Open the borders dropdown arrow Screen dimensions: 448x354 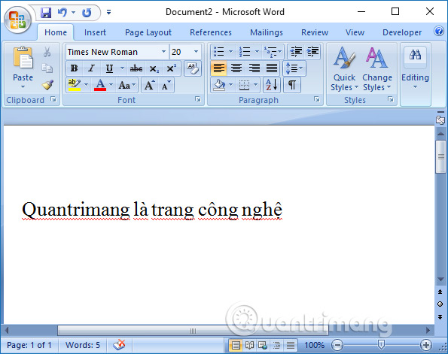tap(256, 85)
